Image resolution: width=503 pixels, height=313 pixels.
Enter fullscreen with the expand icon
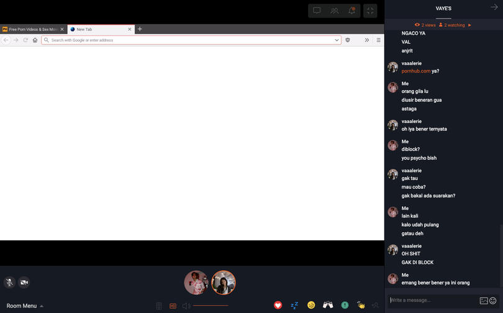[x=370, y=11]
